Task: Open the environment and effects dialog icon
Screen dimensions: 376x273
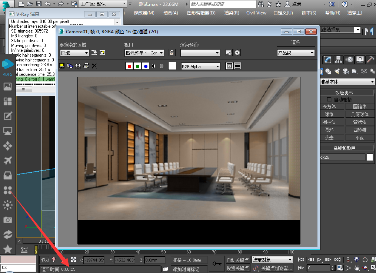Action: [x=237, y=53]
